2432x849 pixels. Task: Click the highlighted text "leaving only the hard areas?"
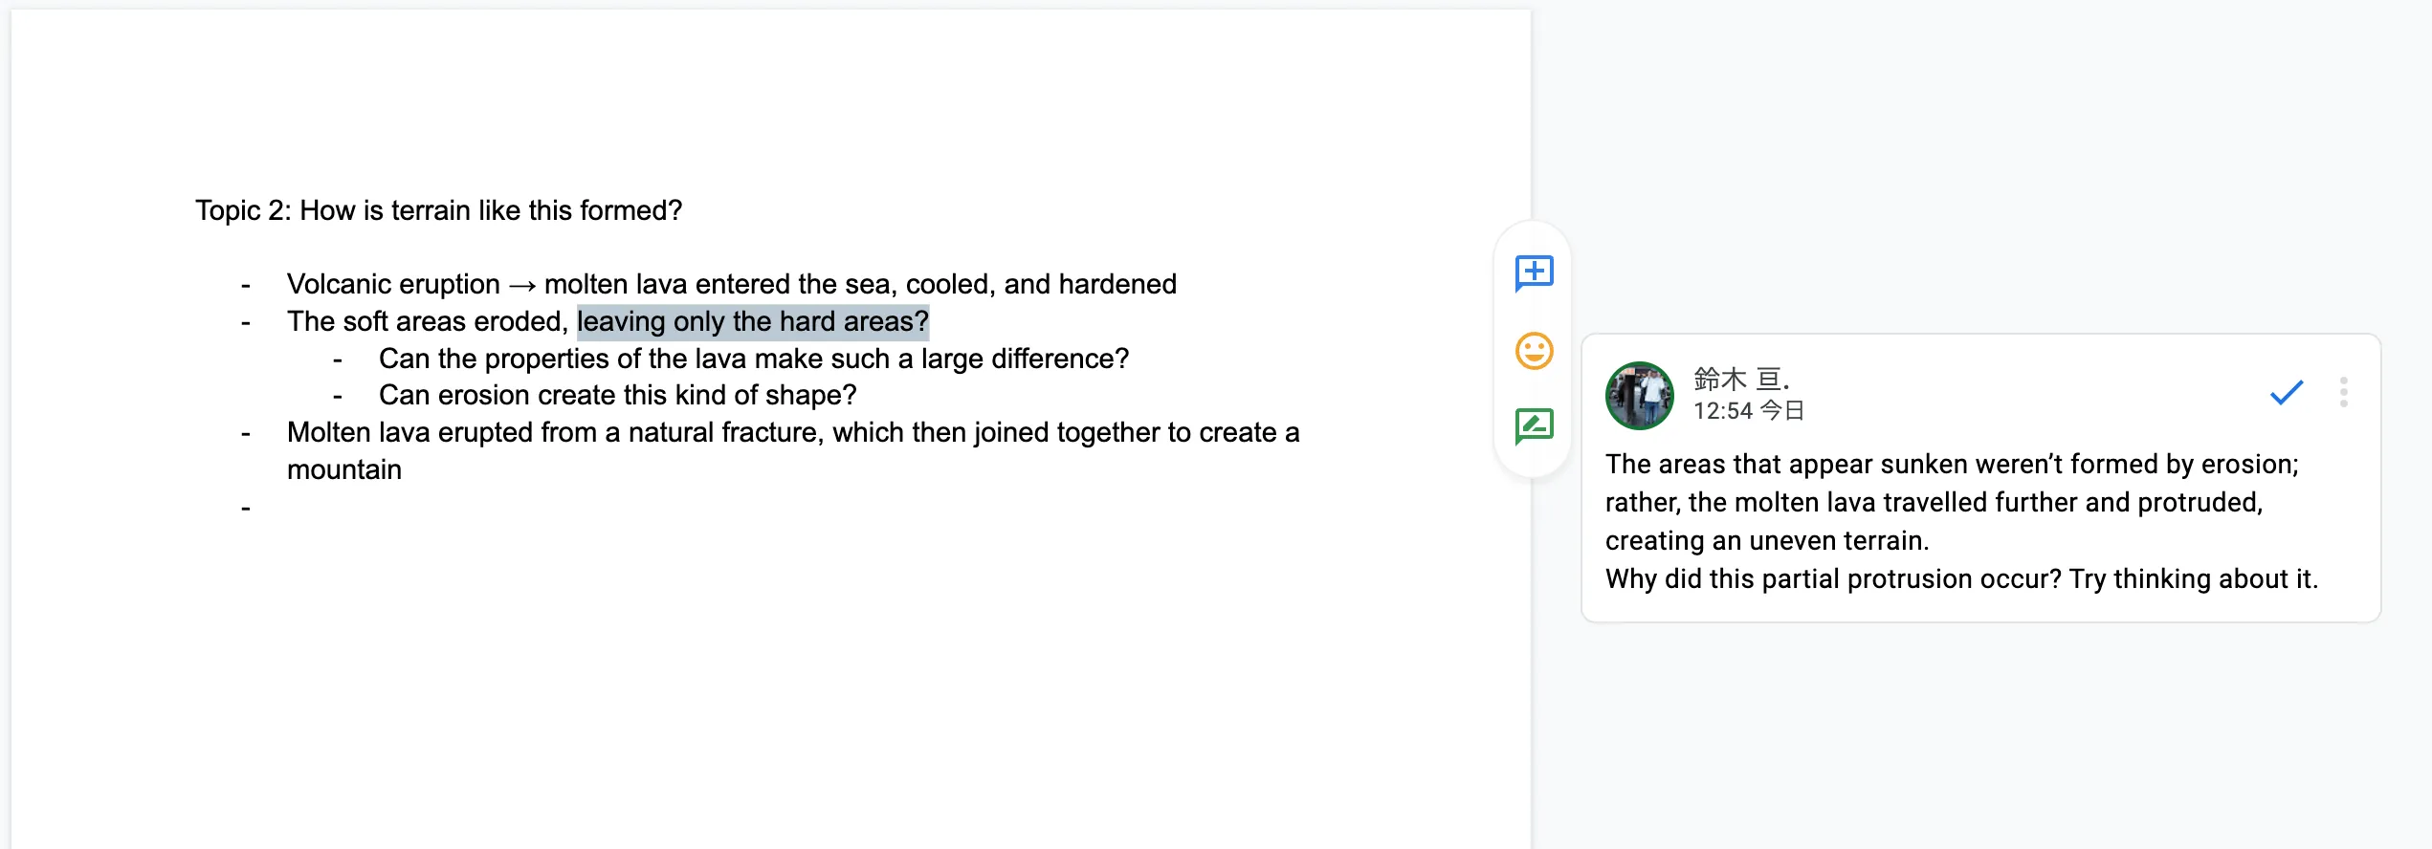pyautogui.click(x=752, y=321)
